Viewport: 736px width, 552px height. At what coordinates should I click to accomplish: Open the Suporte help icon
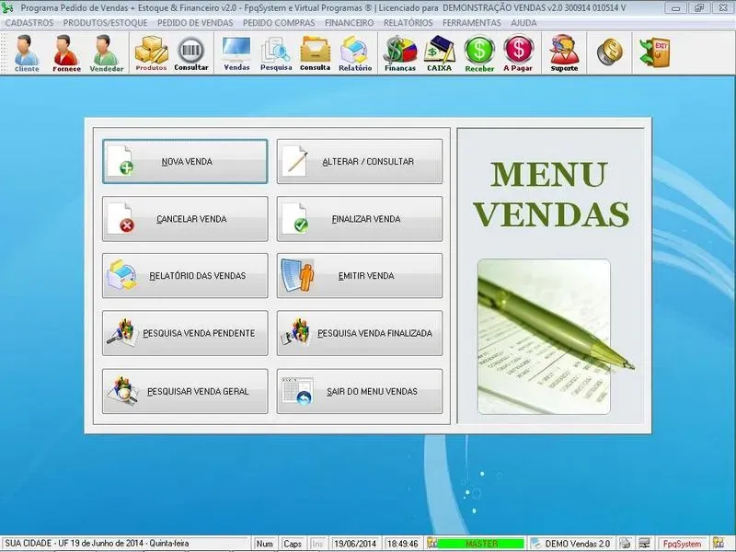pos(564,53)
